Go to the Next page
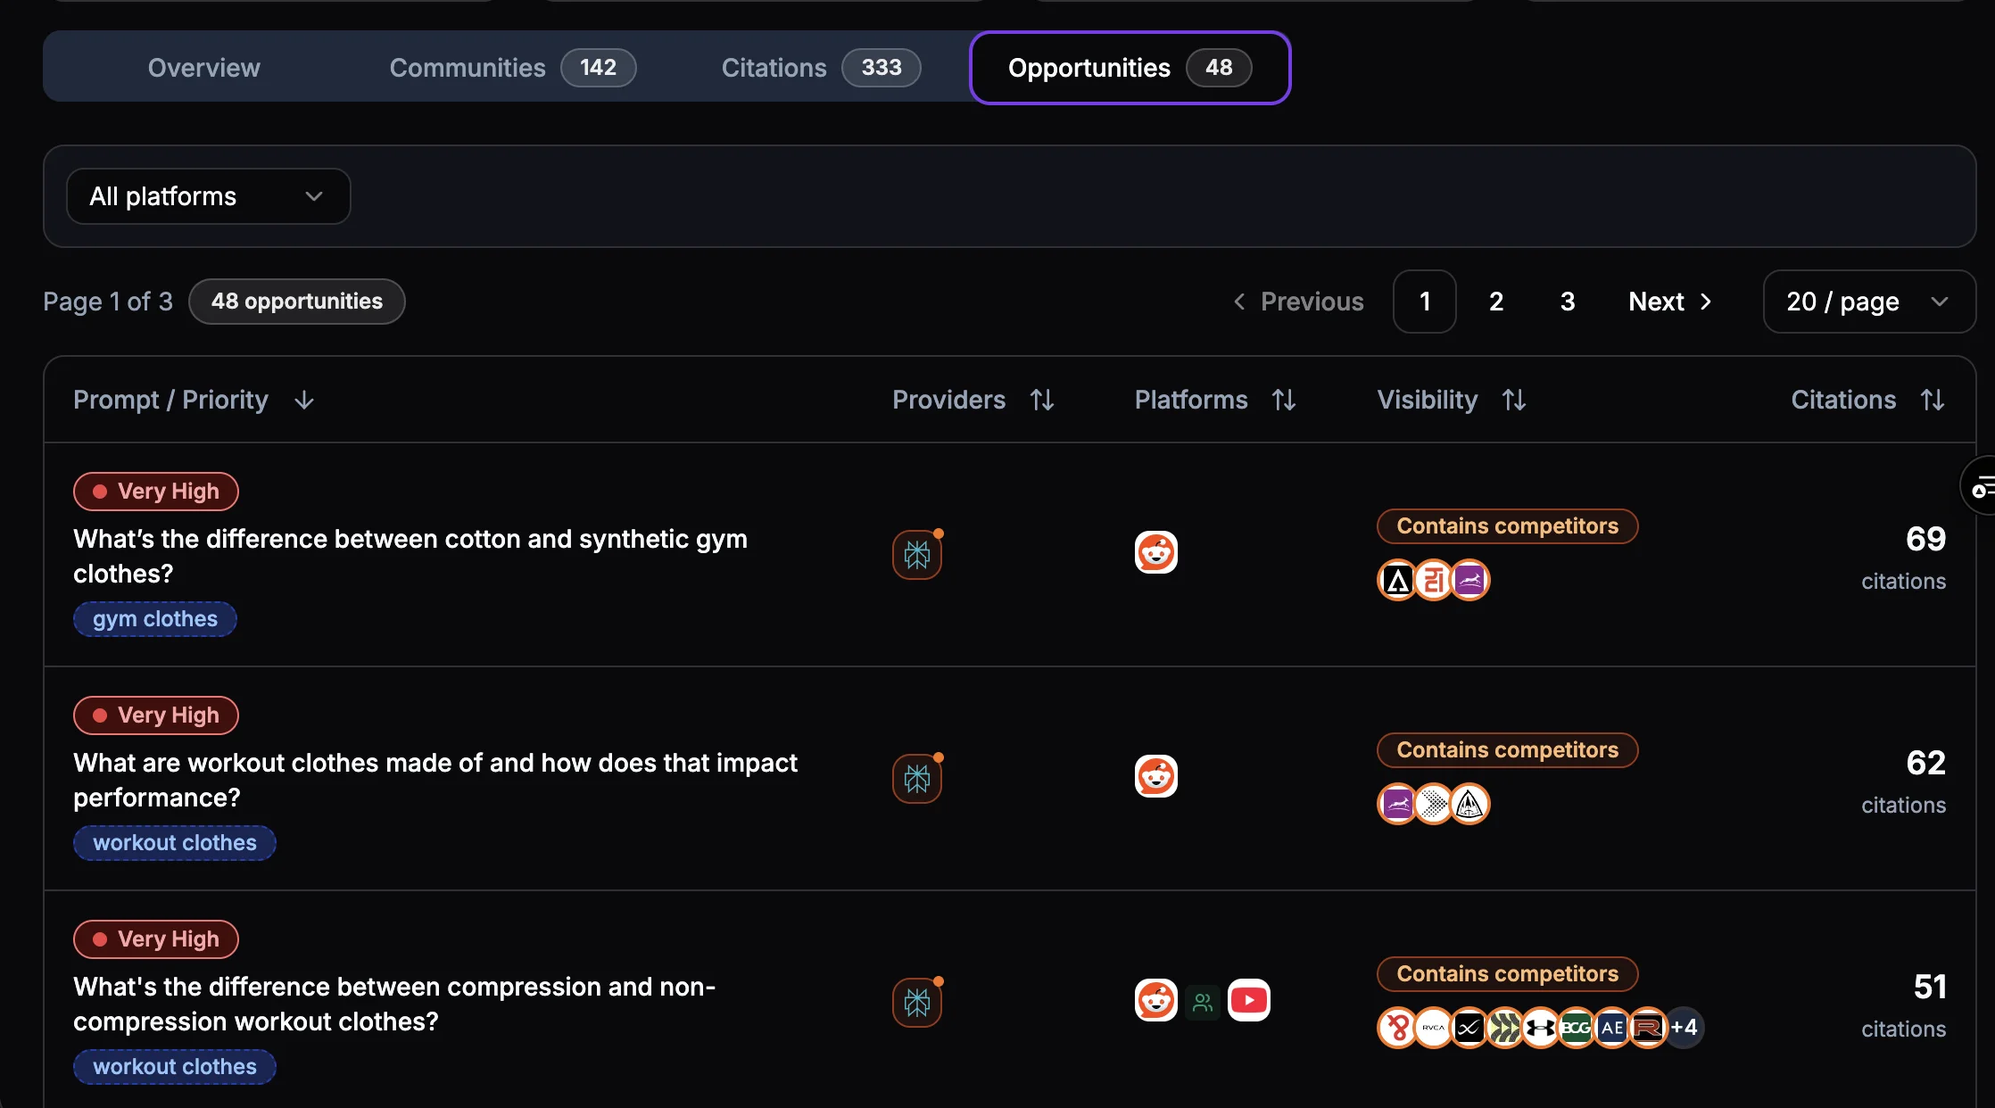This screenshot has height=1108, width=1995. point(1669,302)
